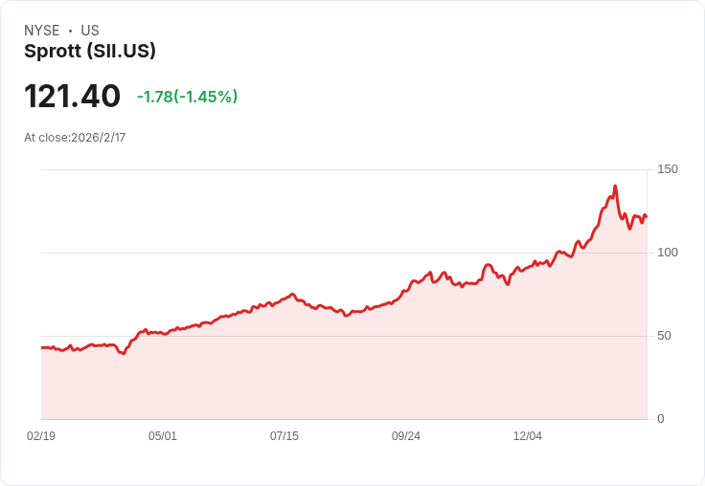Click the highest peak of the price line
This screenshot has height=486, width=705.
(615, 186)
